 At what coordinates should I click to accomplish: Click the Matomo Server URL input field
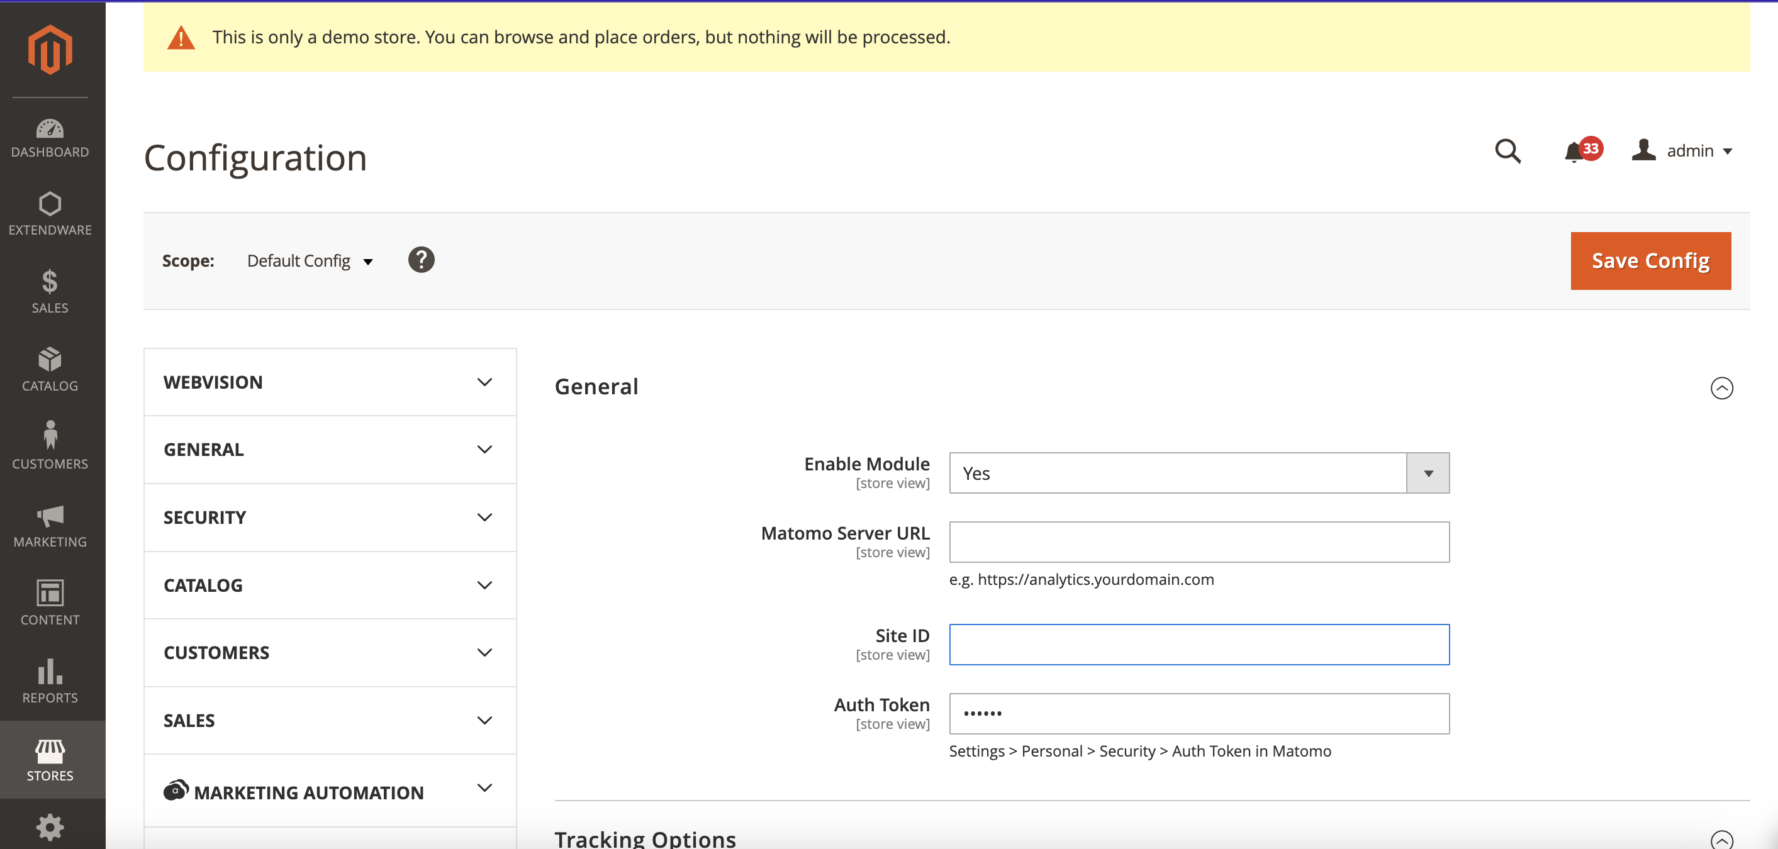1199,541
